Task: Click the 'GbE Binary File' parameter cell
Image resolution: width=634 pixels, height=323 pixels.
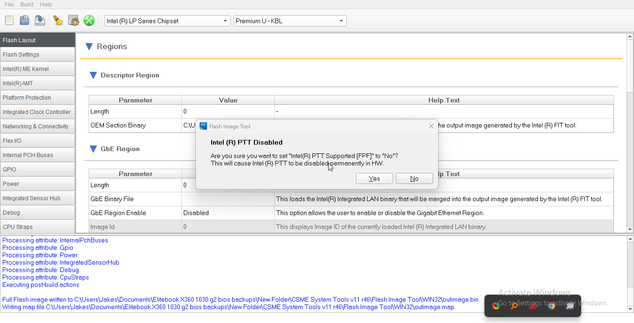Action: click(x=135, y=199)
